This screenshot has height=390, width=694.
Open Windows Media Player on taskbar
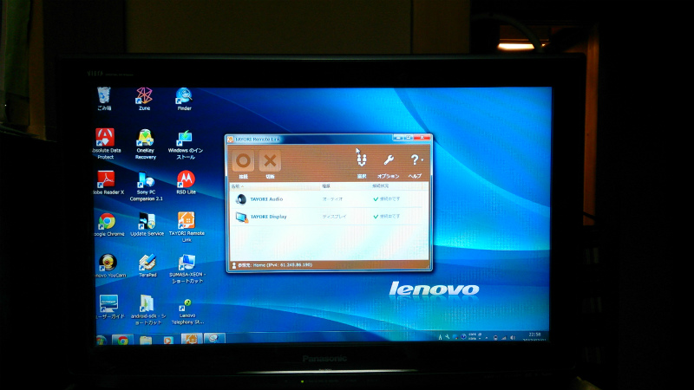point(168,340)
